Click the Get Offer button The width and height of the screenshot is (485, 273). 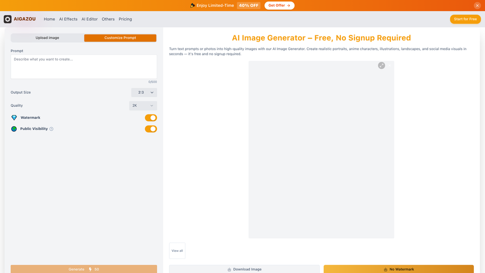(279, 5)
